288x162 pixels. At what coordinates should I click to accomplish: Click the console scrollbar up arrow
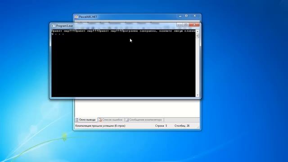click(198, 31)
